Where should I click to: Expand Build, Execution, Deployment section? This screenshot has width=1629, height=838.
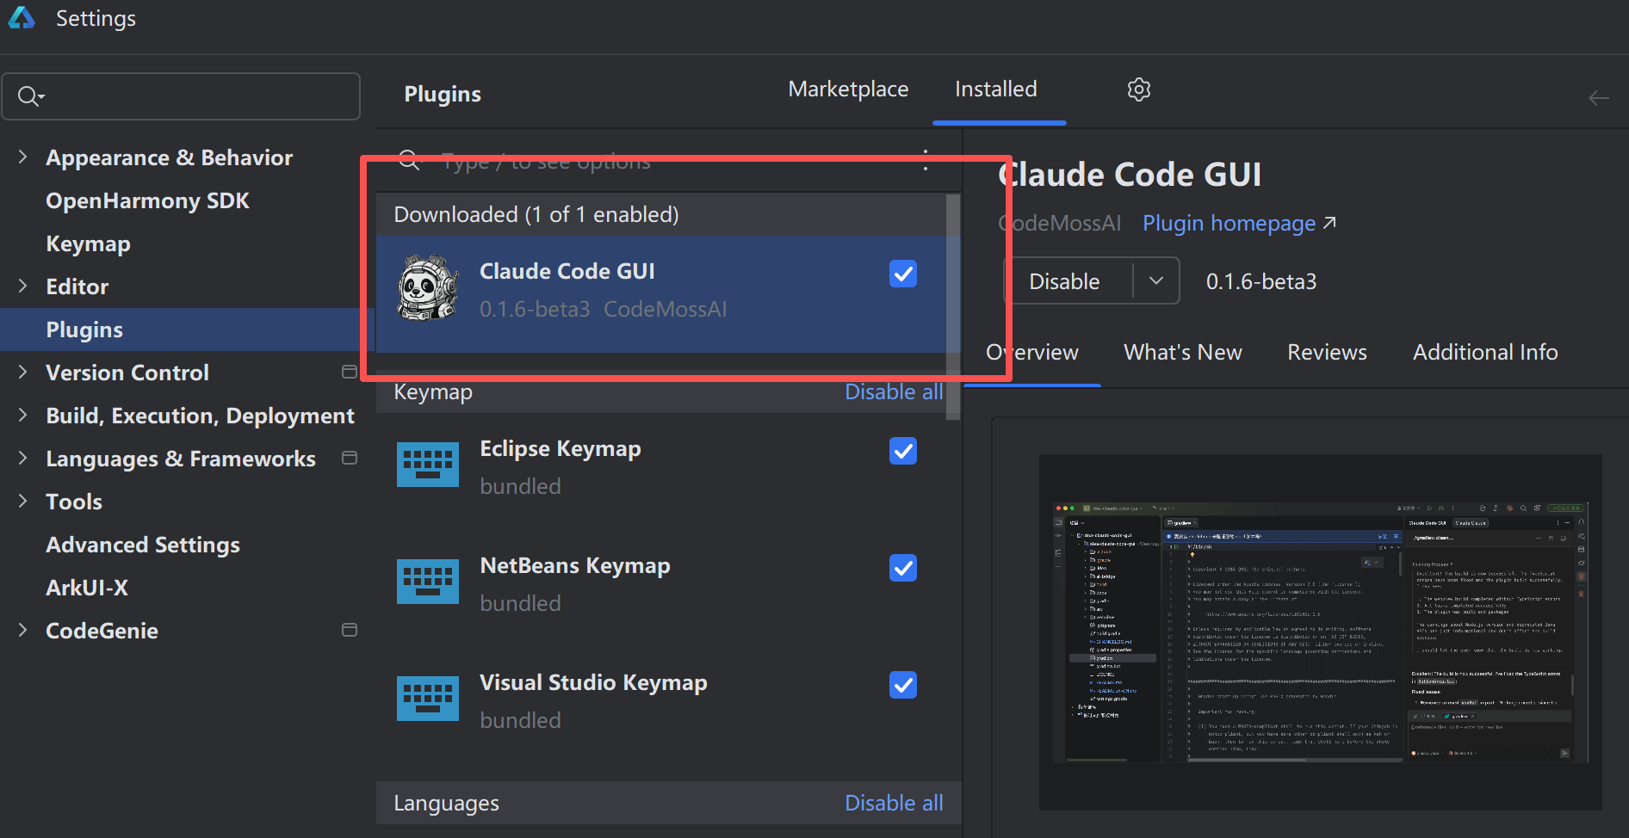coord(23,415)
